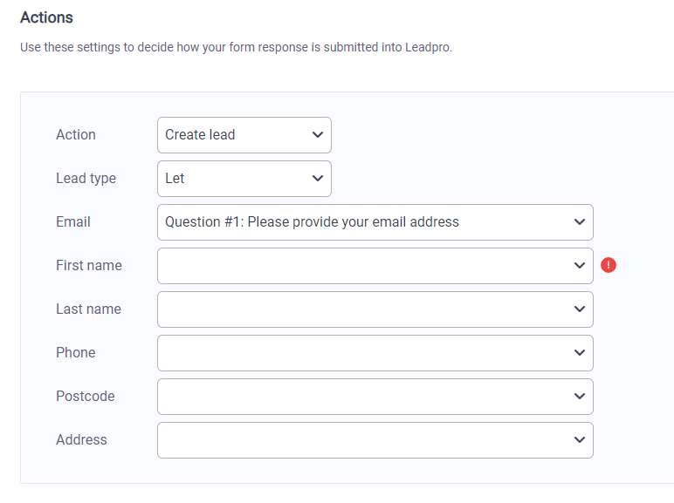Screen dimensions: 674x503
Task: Click the 'Action' field label
Action: [76, 135]
